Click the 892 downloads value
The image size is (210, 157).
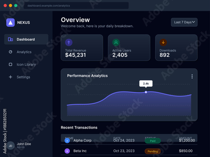(165, 55)
